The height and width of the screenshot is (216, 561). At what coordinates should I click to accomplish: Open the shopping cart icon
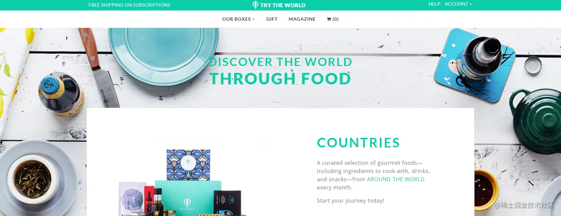coord(329,19)
